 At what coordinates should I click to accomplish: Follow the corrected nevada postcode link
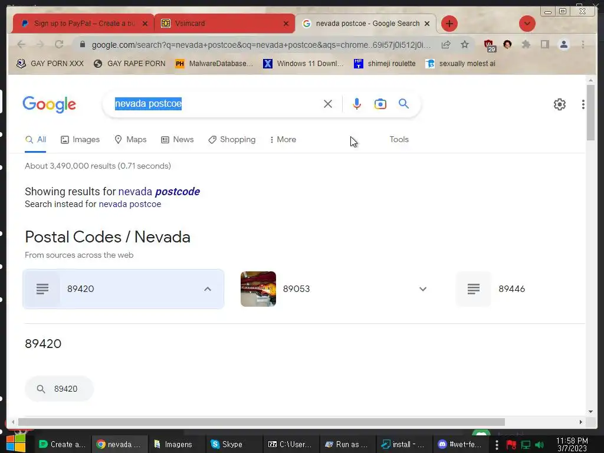pos(159,192)
